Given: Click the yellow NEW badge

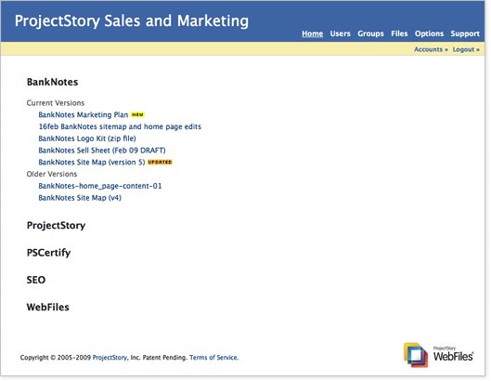Looking at the screenshot, I should pos(137,115).
